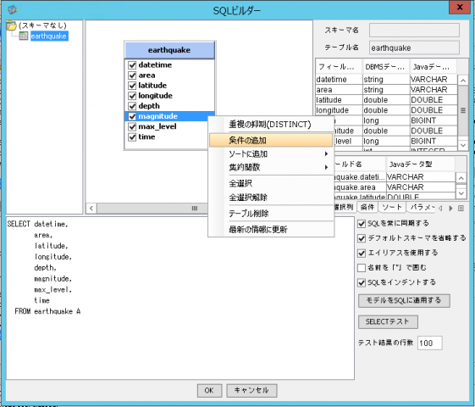Image resolution: width=475 pixels, height=407 pixels.
Task: Click the DBMSデー... column header
Action: click(x=385, y=67)
